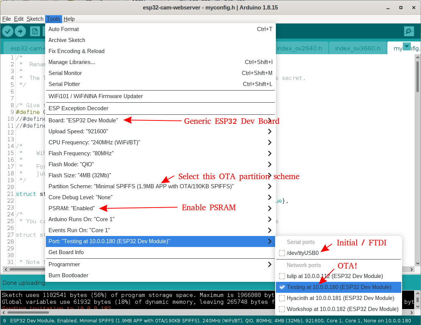Click the editor horizontal scrollbar thumb

pos(27,269)
